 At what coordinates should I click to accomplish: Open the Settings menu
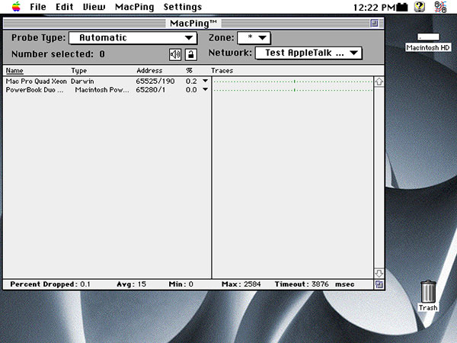click(x=183, y=7)
